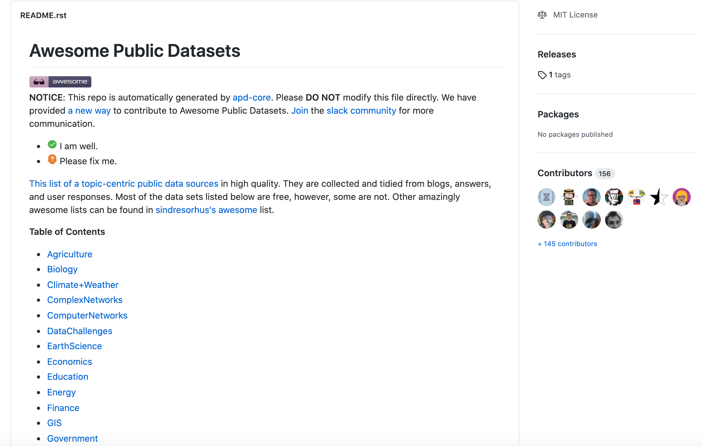Open sindresorhus's awesome list link
Viewport: 702px width, 446px height.
pyautogui.click(x=206, y=210)
